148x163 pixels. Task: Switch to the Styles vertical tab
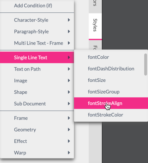pos(95,26)
